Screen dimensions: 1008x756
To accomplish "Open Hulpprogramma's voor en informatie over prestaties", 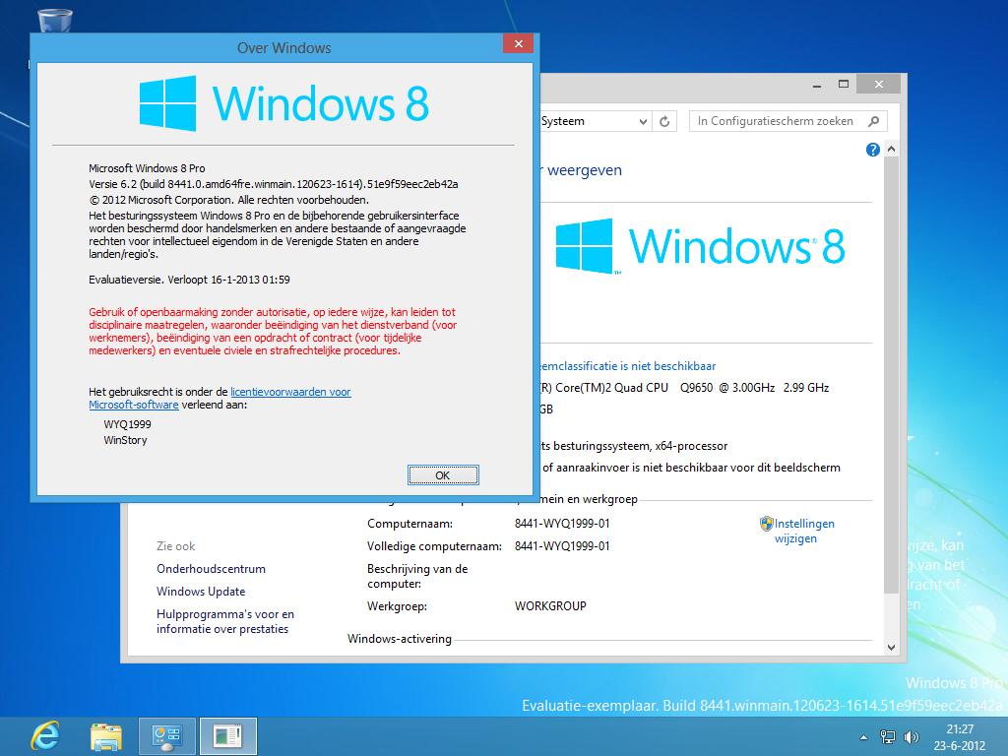I will (x=225, y=622).
